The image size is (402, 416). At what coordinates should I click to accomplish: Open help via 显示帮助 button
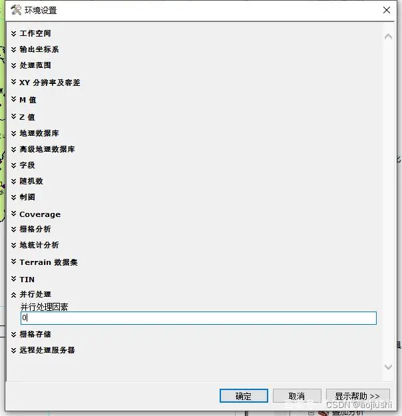coord(357,396)
